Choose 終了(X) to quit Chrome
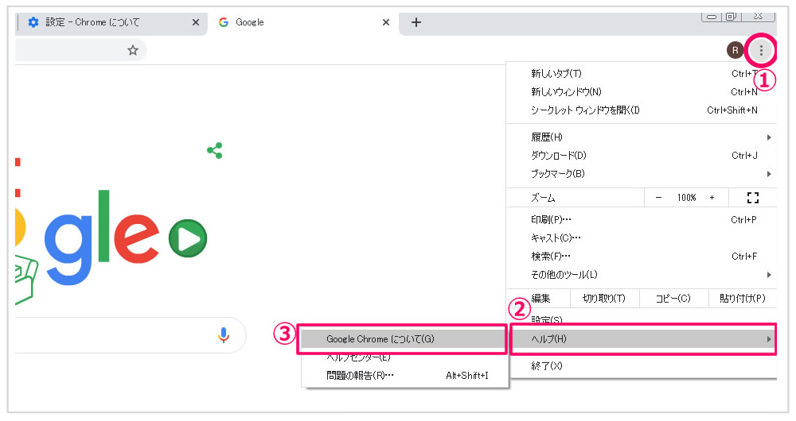The height and width of the screenshot is (421, 796). (x=642, y=365)
